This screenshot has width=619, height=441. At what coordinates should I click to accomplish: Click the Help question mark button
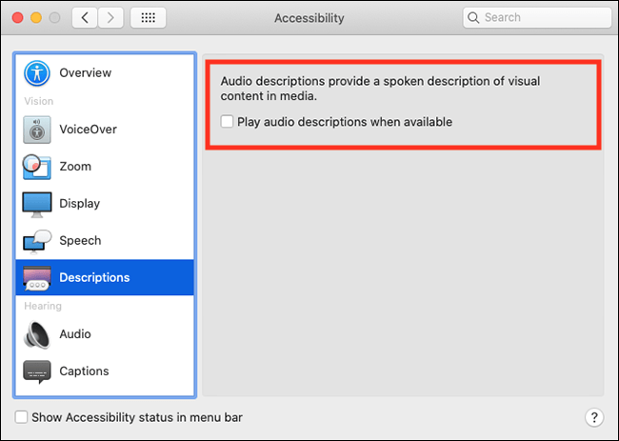[x=592, y=417]
